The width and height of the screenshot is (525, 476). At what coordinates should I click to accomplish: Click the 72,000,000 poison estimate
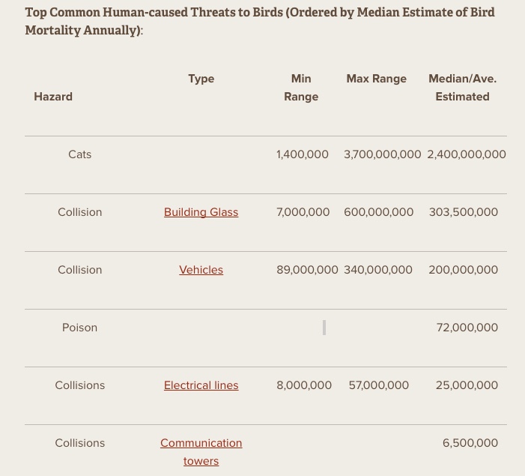(x=467, y=328)
